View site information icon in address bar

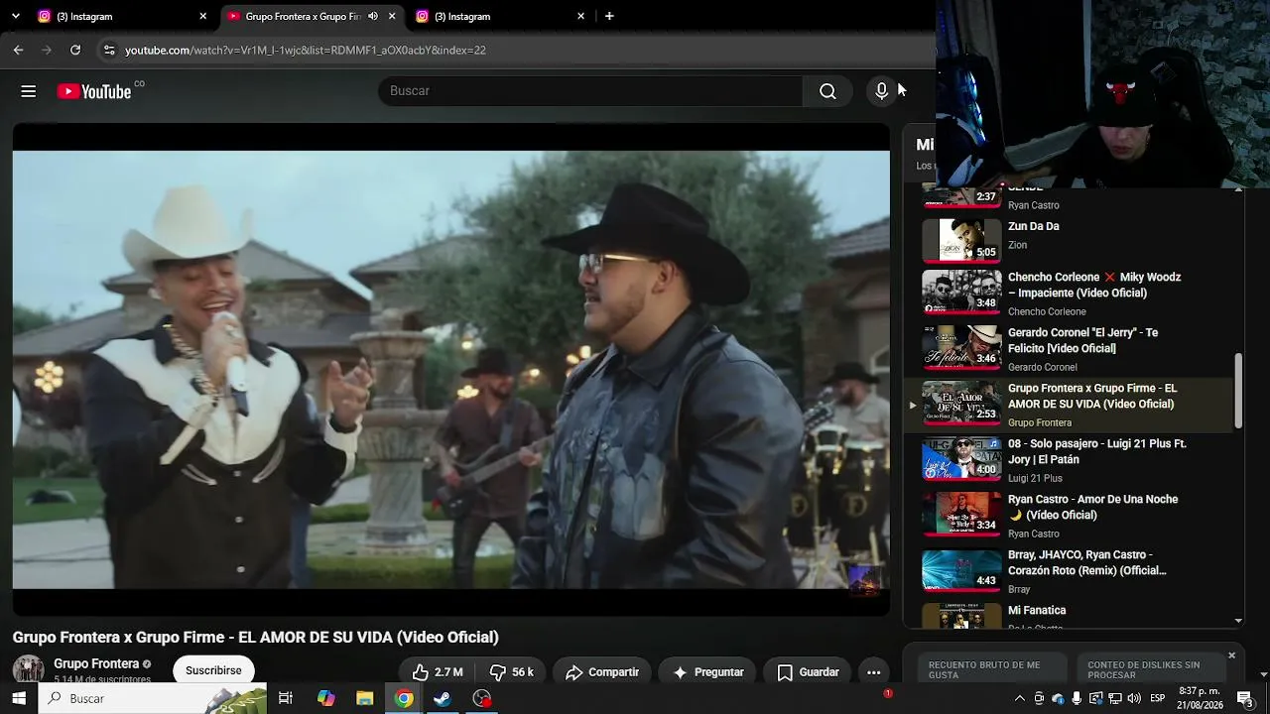(109, 50)
